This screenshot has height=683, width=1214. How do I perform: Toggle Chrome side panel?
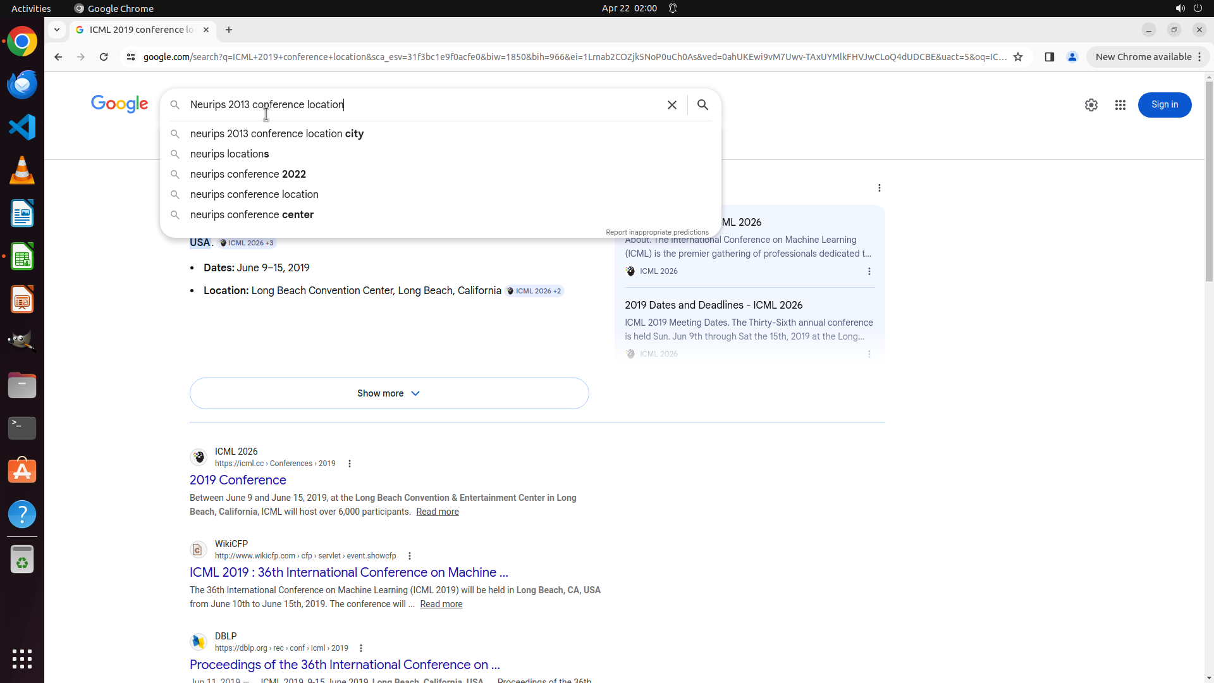tap(1049, 57)
